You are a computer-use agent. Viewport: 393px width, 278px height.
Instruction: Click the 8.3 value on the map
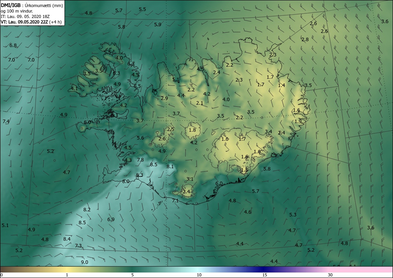point(140,175)
